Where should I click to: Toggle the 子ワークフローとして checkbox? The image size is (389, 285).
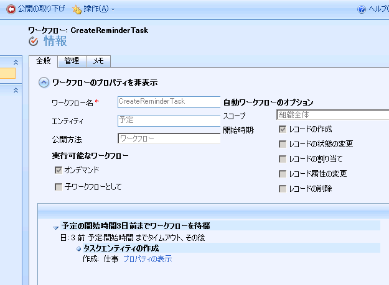coord(59,187)
